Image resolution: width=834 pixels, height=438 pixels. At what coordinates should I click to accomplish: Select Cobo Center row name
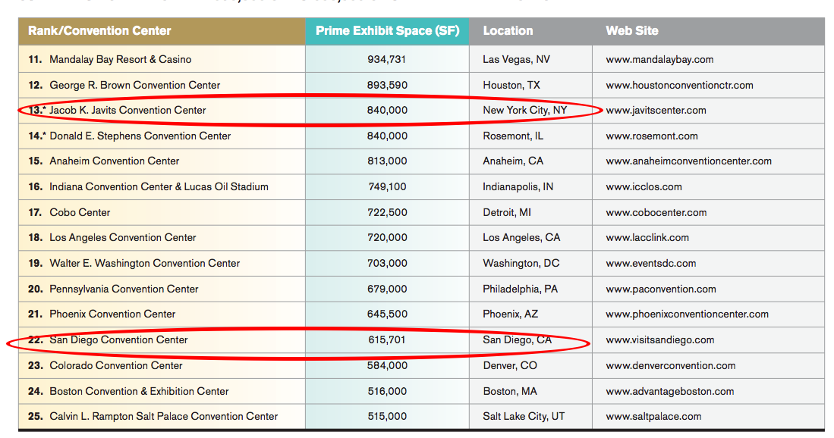[x=80, y=212]
